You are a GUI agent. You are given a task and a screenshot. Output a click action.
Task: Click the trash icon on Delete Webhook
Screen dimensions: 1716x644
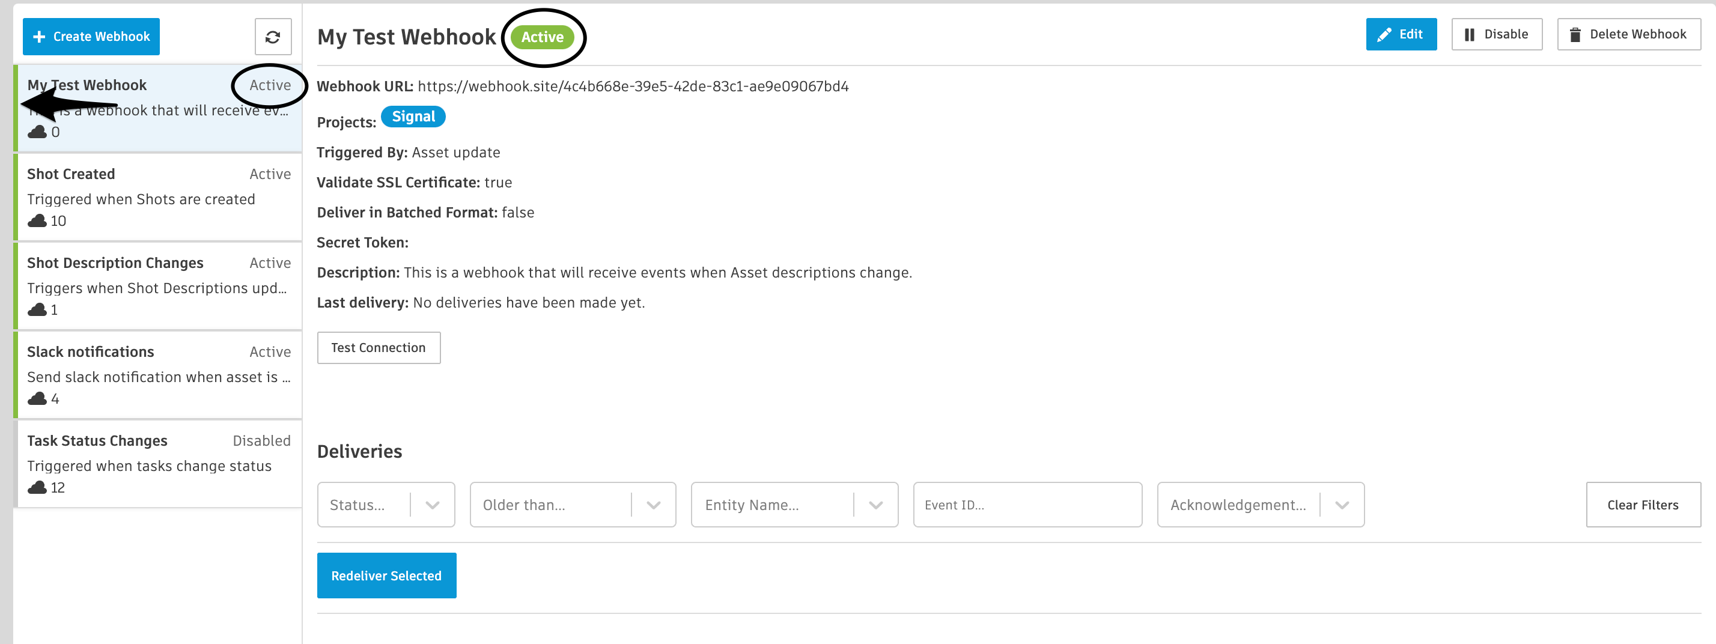tap(1575, 35)
